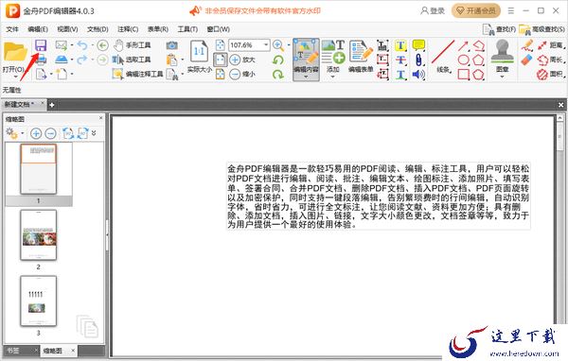The image size is (568, 361).
Task: Select the red oval shape tool
Action: [463, 60]
